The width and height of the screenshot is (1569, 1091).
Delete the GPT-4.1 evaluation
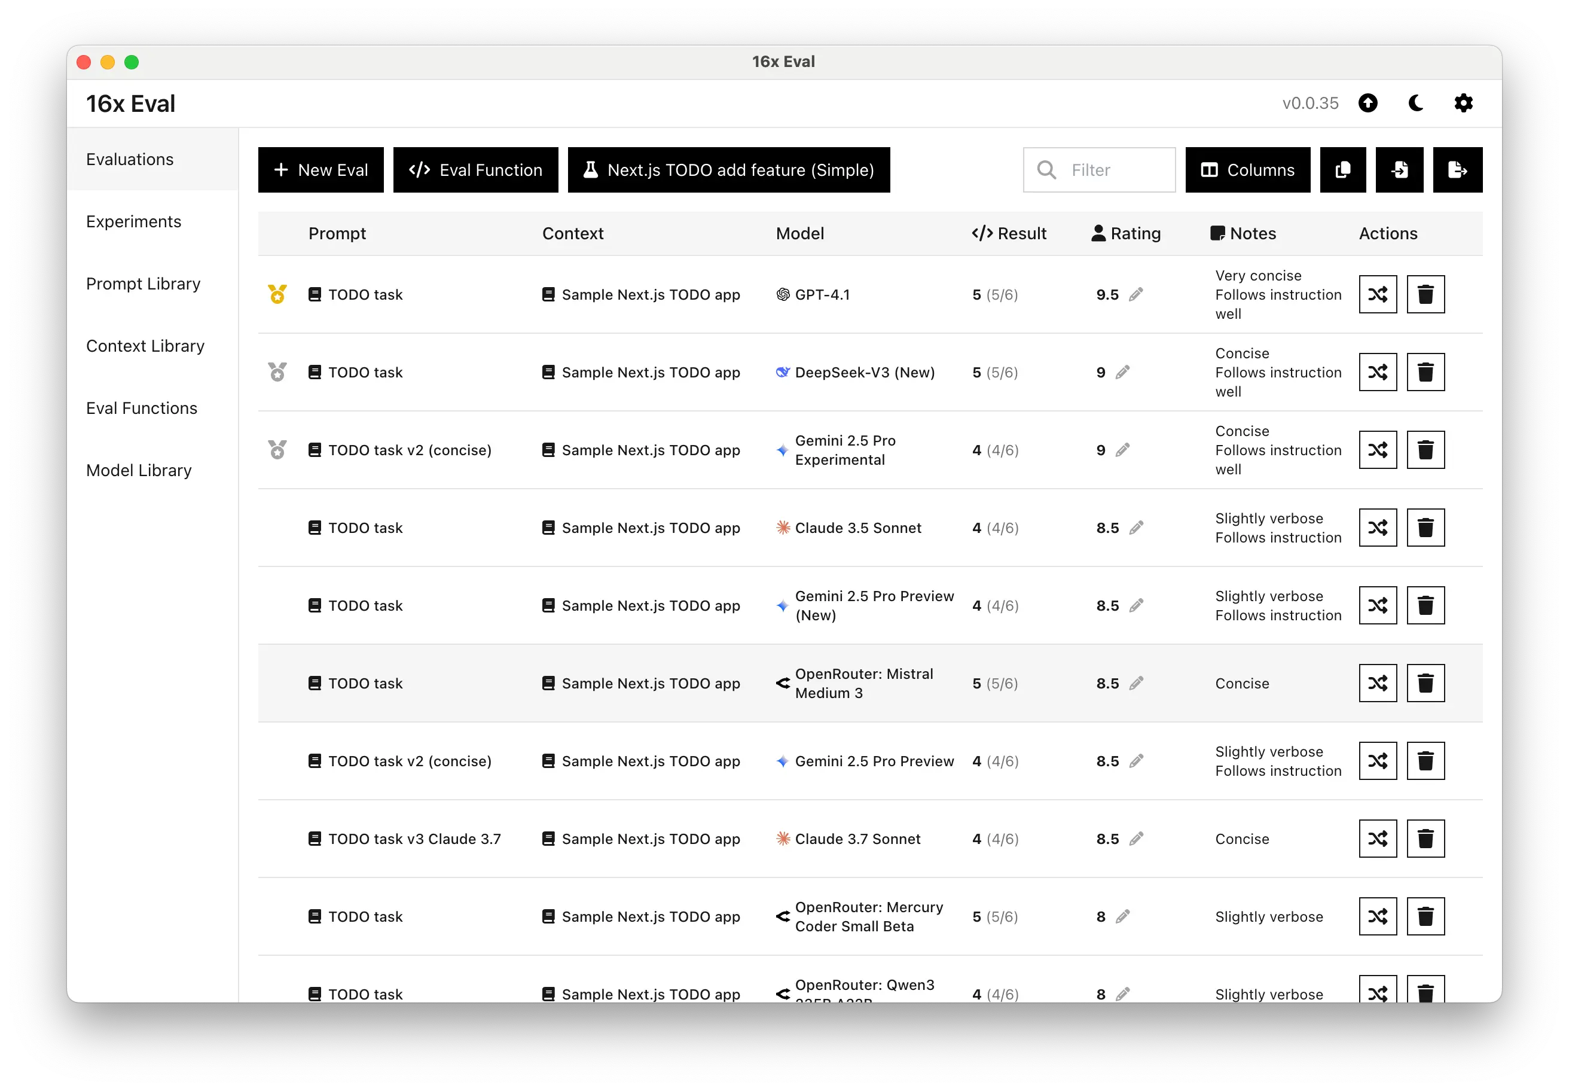(x=1425, y=295)
